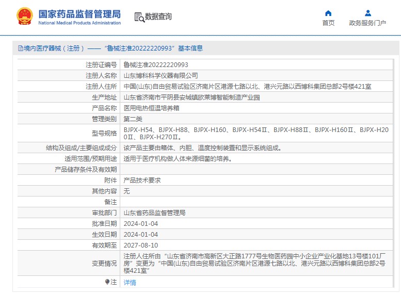Click the lightbulb 注 icon
This screenshot has height=295, width=401.
click(107, 282)
